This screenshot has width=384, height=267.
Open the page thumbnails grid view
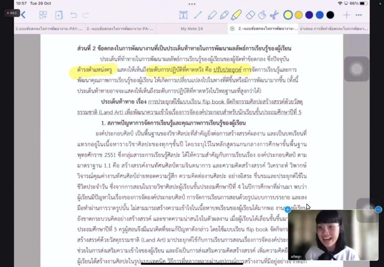(43, 15)
